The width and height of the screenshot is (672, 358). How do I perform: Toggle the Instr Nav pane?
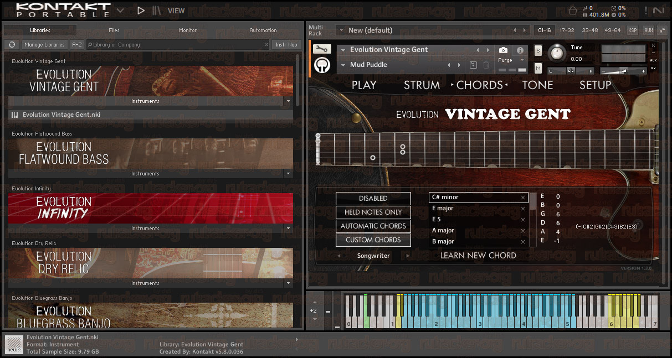tap(286, 45)
